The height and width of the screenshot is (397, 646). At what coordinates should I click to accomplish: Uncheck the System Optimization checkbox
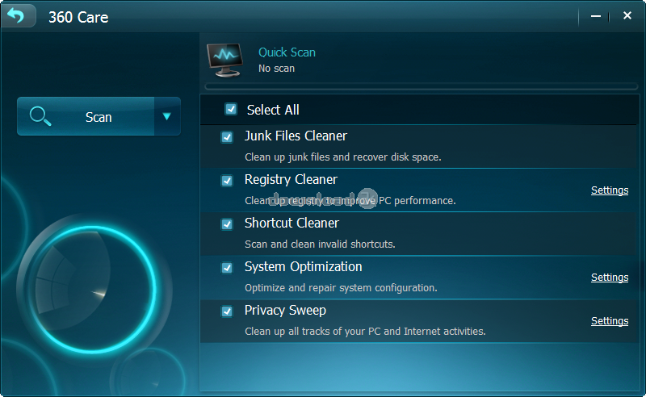pyautogui.click(x=227, y=268)
